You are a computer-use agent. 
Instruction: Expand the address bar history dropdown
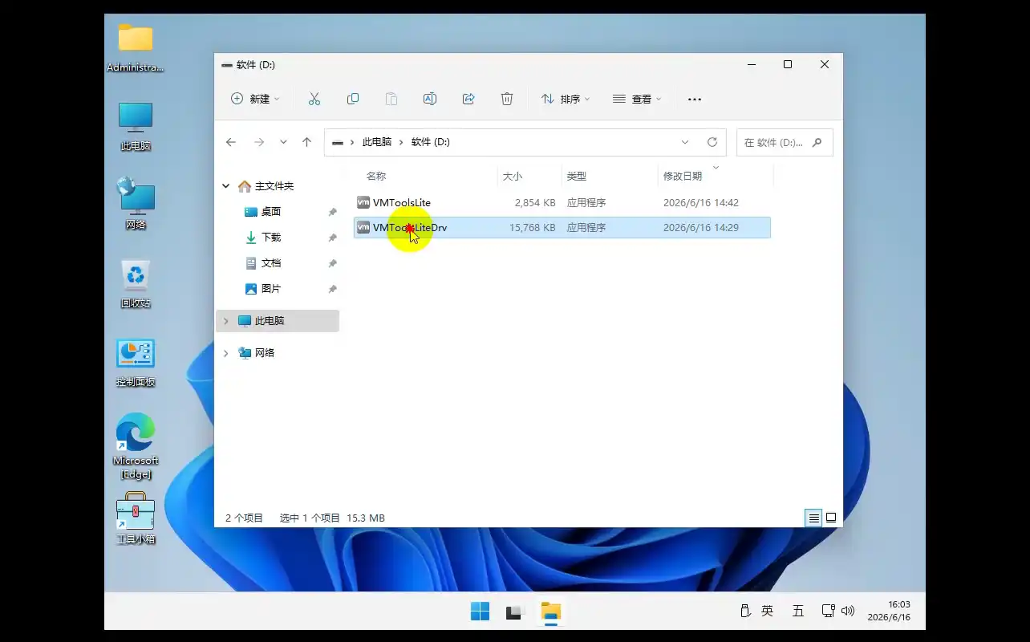click(x=685, y=142)
